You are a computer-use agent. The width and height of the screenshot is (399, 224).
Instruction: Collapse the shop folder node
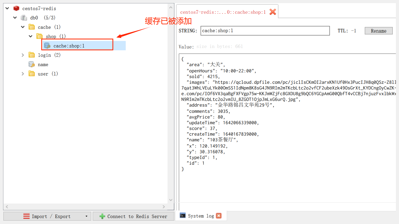point(31,36)
